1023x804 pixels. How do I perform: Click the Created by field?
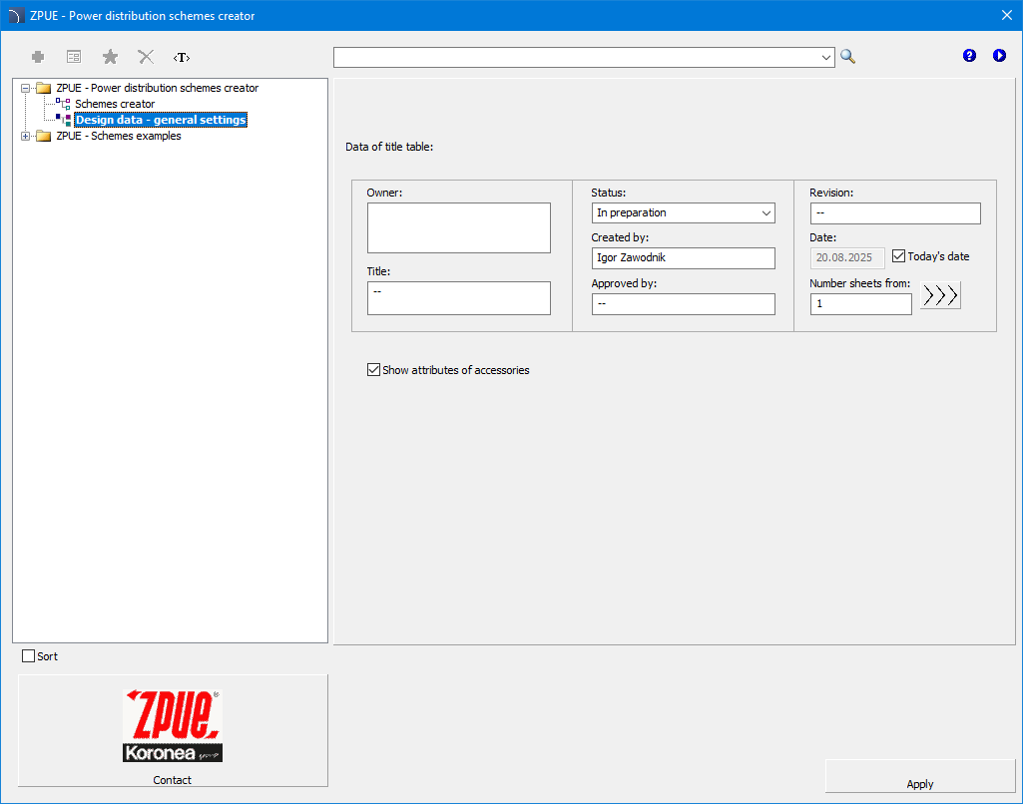point(683,258)
